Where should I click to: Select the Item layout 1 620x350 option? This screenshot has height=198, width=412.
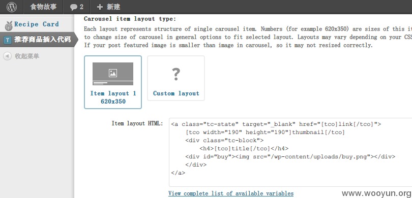pos(113,82)
